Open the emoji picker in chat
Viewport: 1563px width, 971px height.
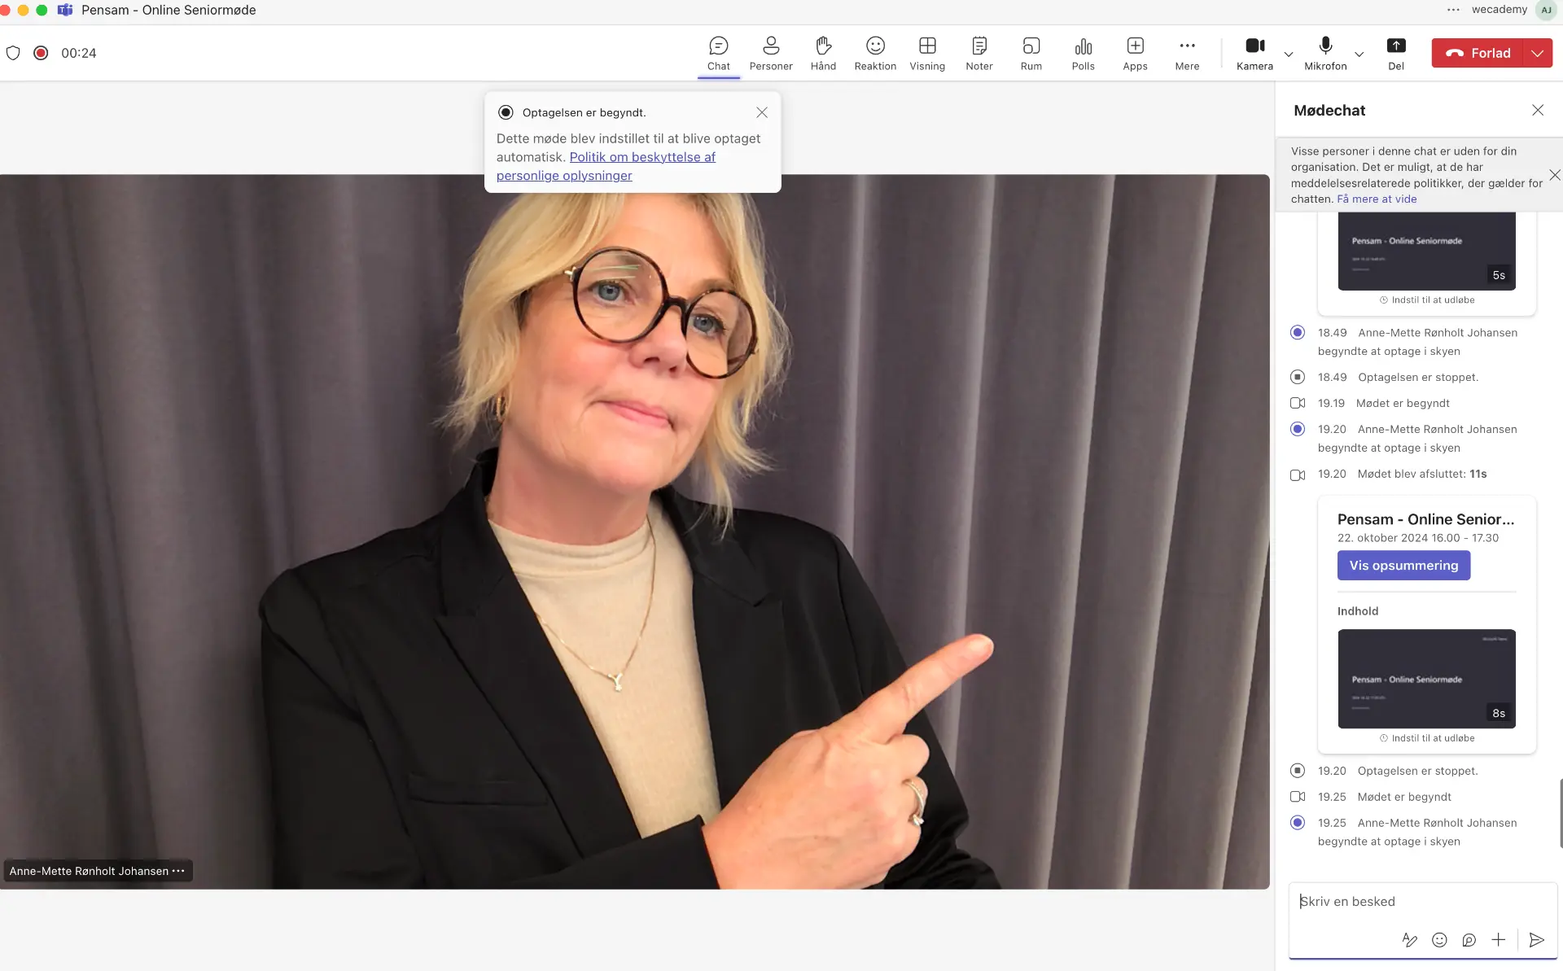[x=1439, y=940]
